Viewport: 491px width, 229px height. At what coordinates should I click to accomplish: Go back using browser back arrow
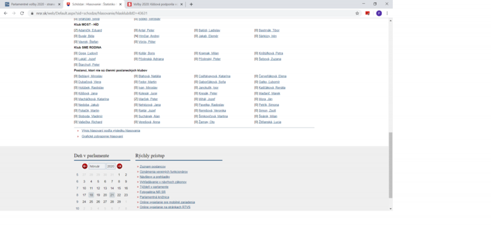(6, 13)
